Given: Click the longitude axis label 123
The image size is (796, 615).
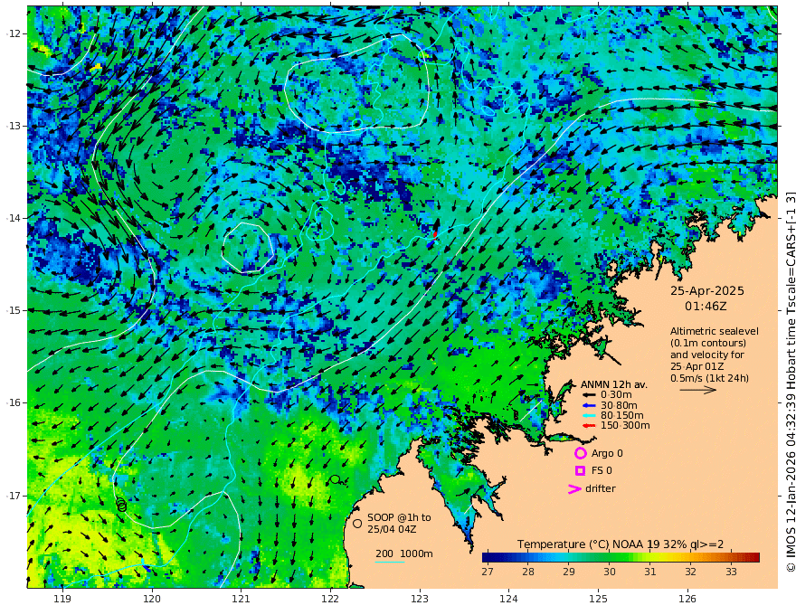Looking at the screenshot, I should (420, 600).
